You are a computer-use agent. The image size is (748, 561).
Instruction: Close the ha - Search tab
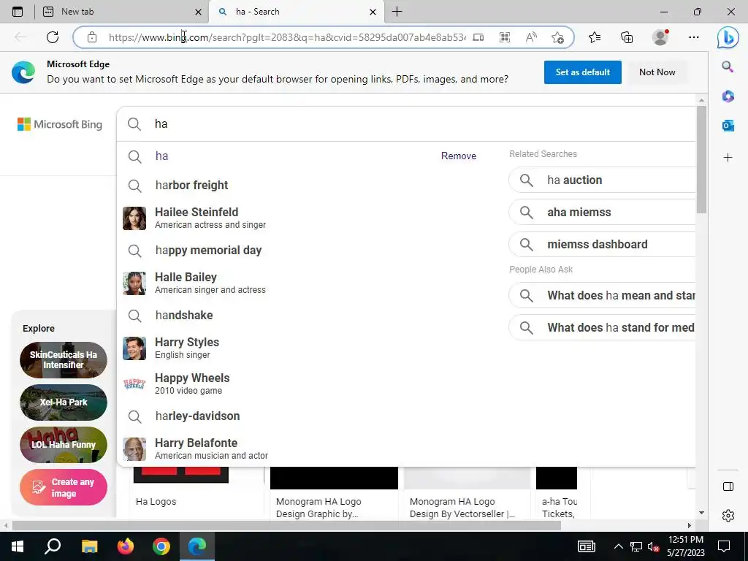(x=373, y=12)
